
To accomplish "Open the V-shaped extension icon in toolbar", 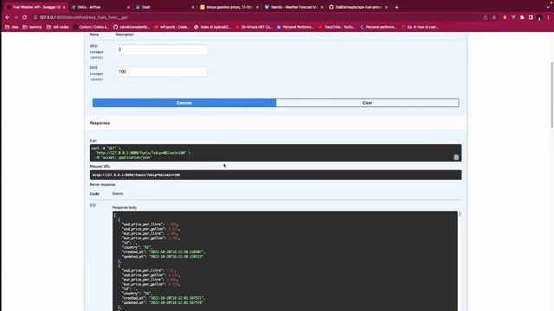I will coord(513,17).
